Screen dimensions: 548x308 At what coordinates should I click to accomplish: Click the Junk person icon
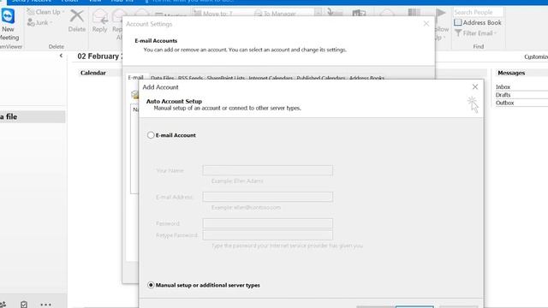coord(31,23)
